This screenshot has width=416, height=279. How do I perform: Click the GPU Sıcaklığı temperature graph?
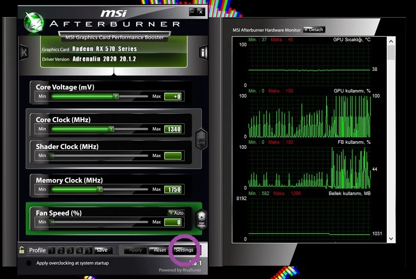(x=309, y=65)
